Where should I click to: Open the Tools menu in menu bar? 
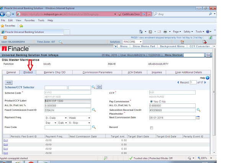point(41,20)
